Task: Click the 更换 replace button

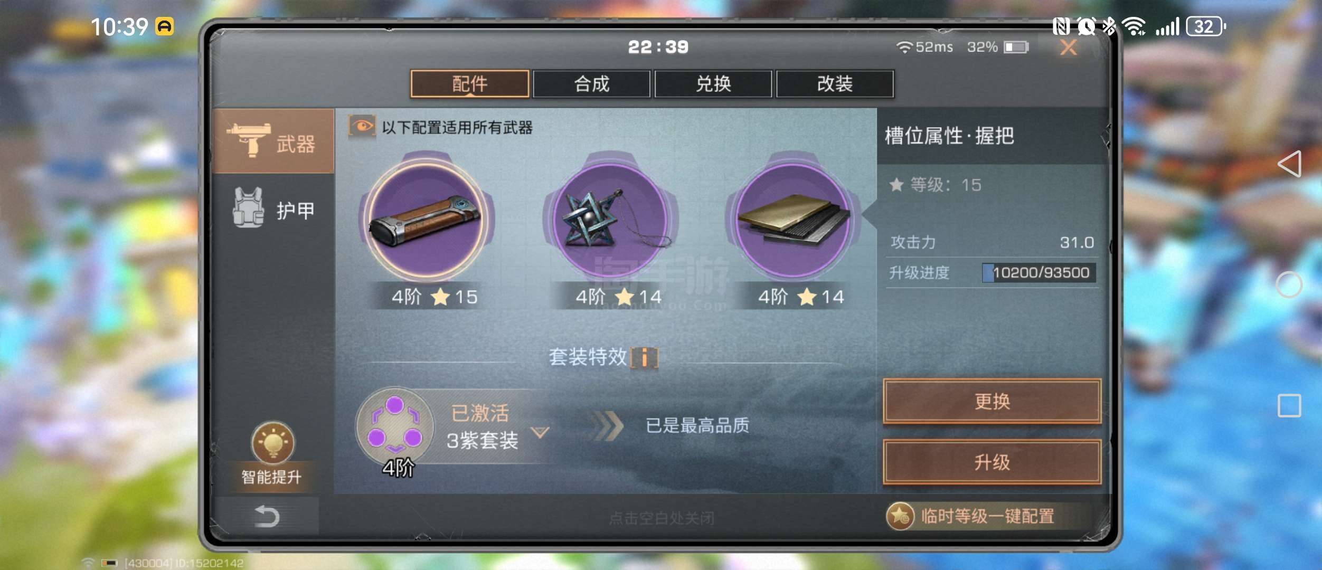Action: [992, 401]
